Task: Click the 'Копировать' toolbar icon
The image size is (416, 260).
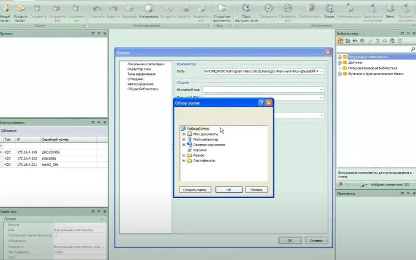Action: point(148,8)
